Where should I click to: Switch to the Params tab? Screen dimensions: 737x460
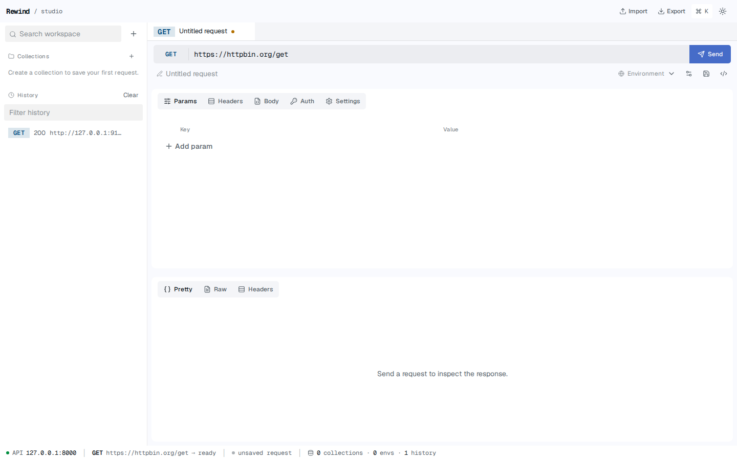click(x=180, y=101)
